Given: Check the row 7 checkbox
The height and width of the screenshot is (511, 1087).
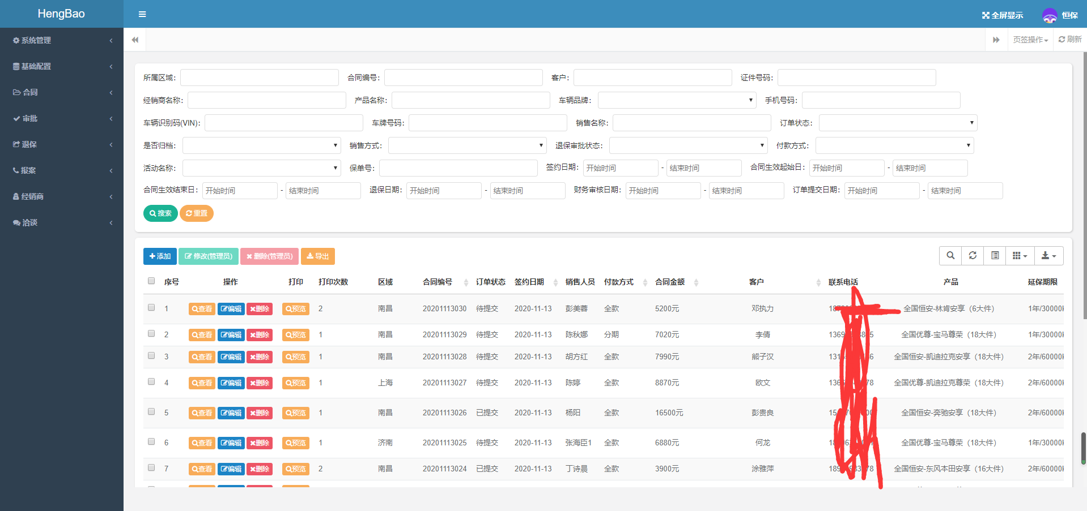Looking at the screenshot, I should [151, 467].
